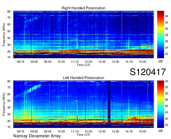This screenshot has height=139, width=171.
Task: Click the "dB" label of Left Handed colorbar
Action: (160, 131)
